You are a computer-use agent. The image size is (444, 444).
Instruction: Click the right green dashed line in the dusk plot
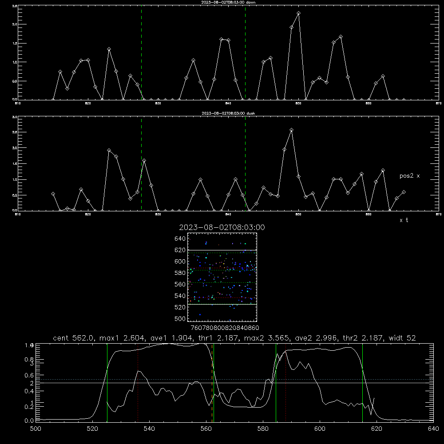click(x=245, y=164)
